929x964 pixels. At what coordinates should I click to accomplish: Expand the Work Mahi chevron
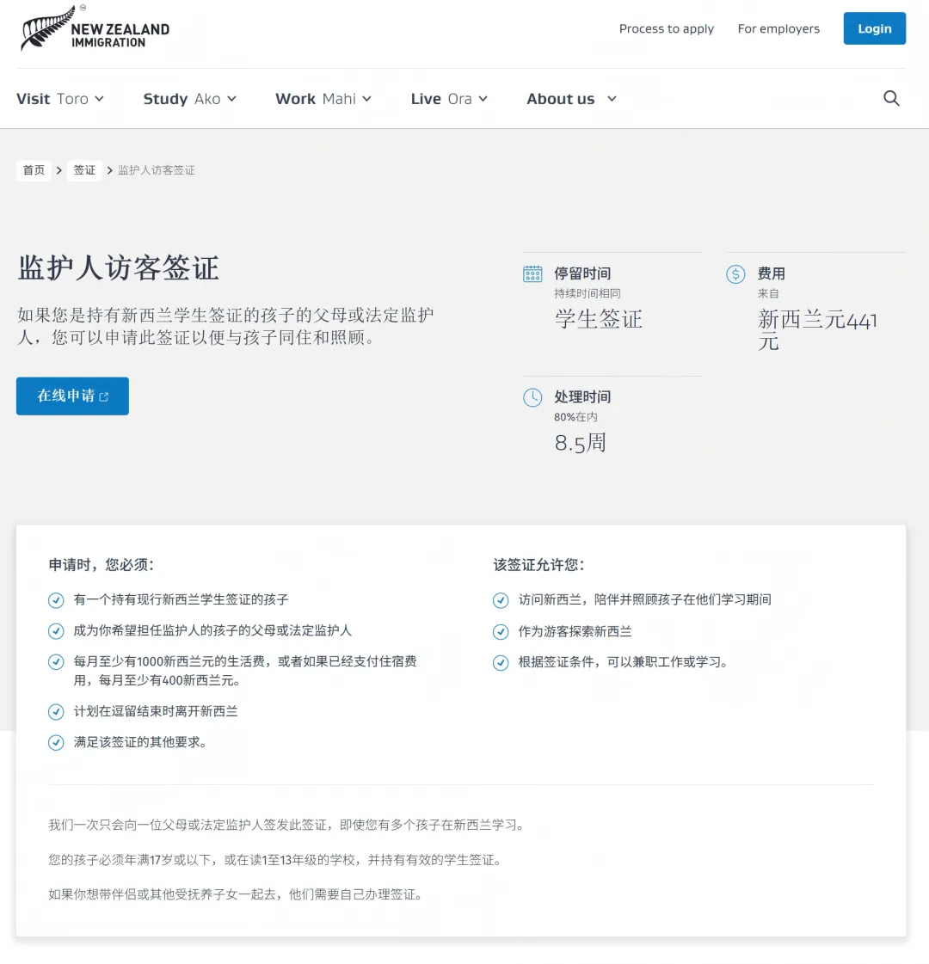pos(366,98)
